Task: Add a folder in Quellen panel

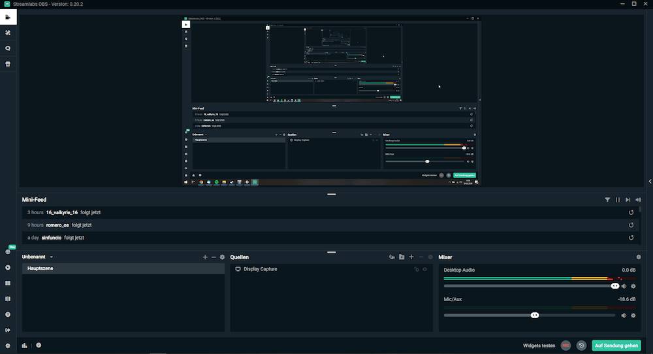Action: coord(402,257)
